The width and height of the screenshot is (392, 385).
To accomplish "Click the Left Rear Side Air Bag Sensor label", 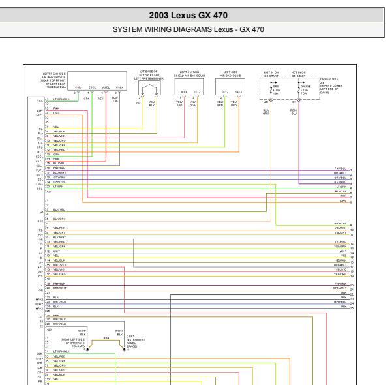I will point(53,80).
